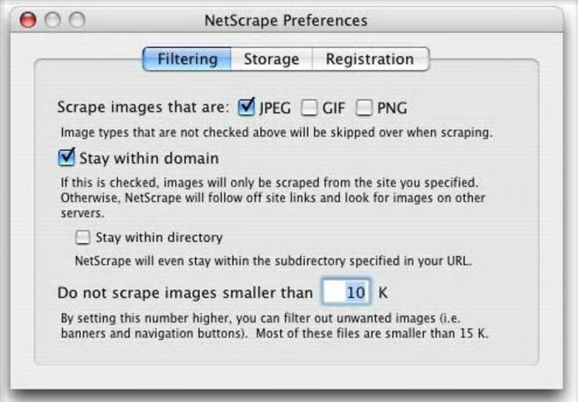Click the K unit label after size field
Viewport: 578px width, 402px height.
pyautogui.click(x=383, y=293)
